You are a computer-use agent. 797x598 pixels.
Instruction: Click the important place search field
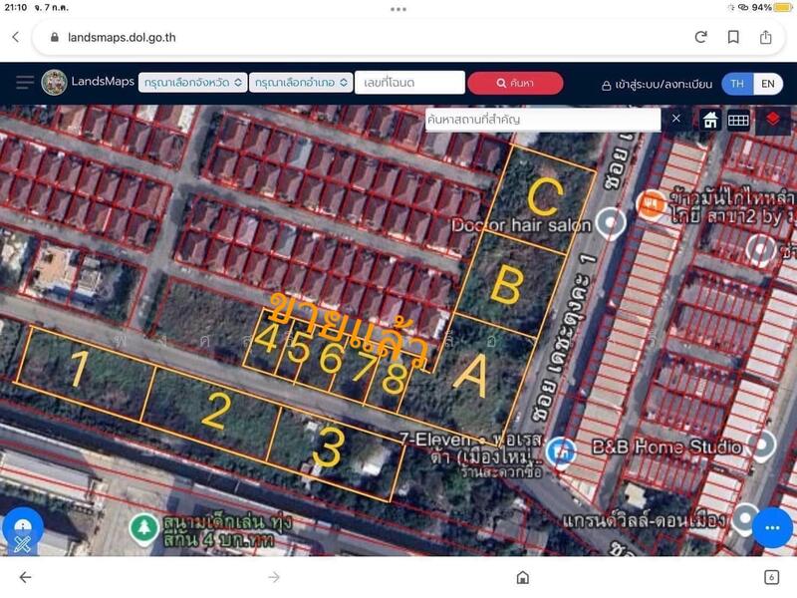[x=542, y=120]
